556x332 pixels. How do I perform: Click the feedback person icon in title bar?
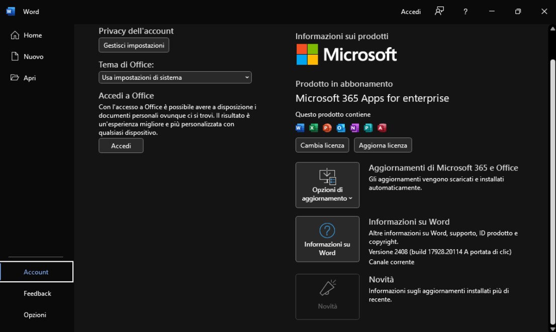[x=439, y=12]
